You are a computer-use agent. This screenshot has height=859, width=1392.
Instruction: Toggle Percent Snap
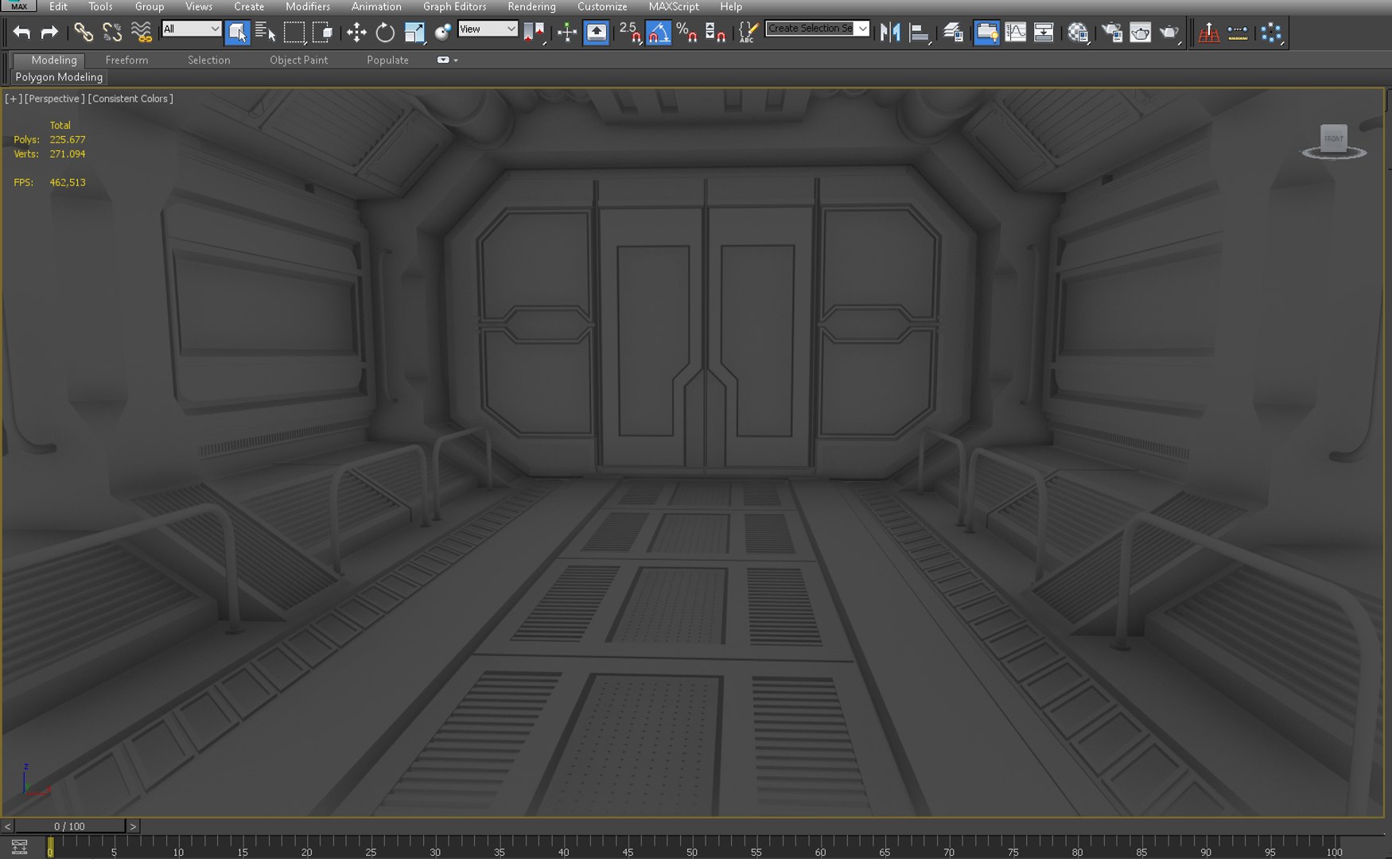click(686, 33)
